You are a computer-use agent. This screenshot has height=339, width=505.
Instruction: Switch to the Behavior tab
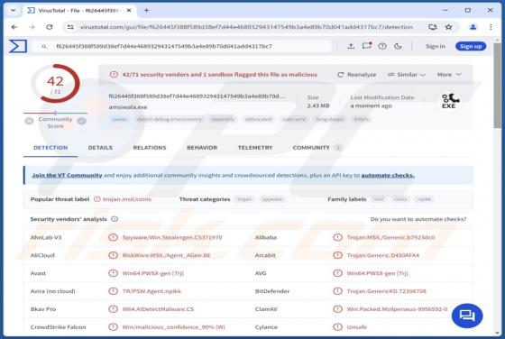pos(202,148)
